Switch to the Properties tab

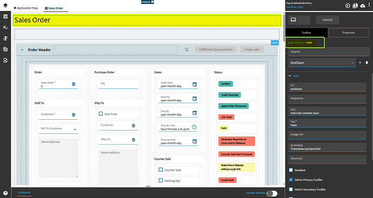click(x=349, y=32)
